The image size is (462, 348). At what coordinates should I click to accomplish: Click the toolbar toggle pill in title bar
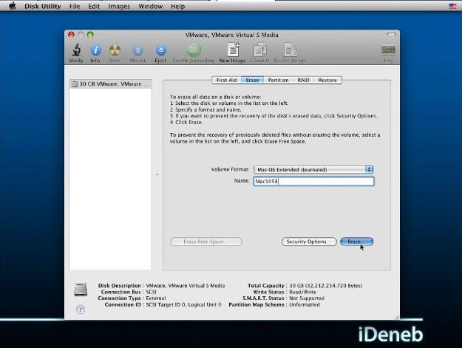pyautogui.click(x=391, y=35)
